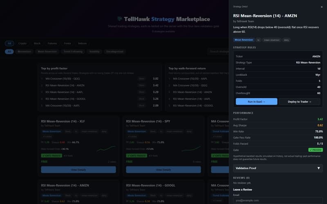Select the Indices asset filter chip
This screenshot has width=327, height=204.
[x=82, y=43]
